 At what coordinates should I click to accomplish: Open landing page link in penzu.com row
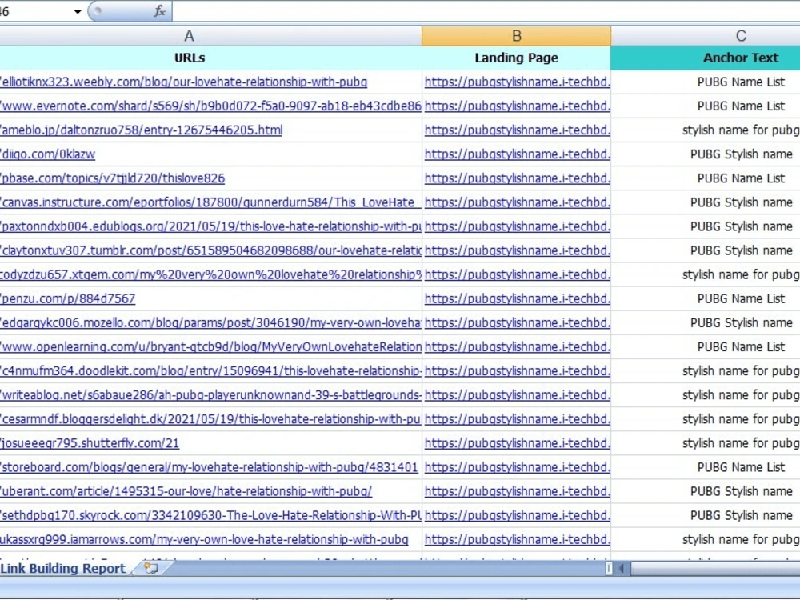point(518,298)
